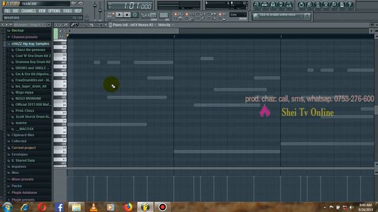The width and height of the screenshot is (378, 212).
Task: Toggle the LED beside wait-for-input W icon
Action: click(x=198, y=14)
